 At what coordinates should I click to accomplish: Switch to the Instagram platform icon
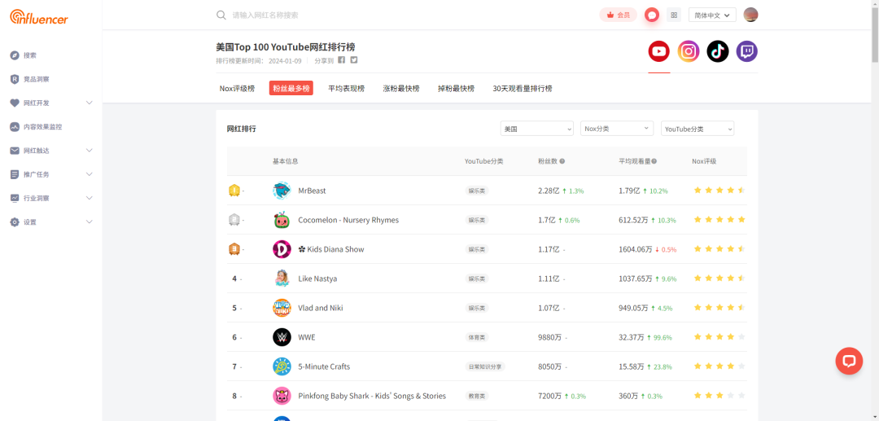pos(689,51)
